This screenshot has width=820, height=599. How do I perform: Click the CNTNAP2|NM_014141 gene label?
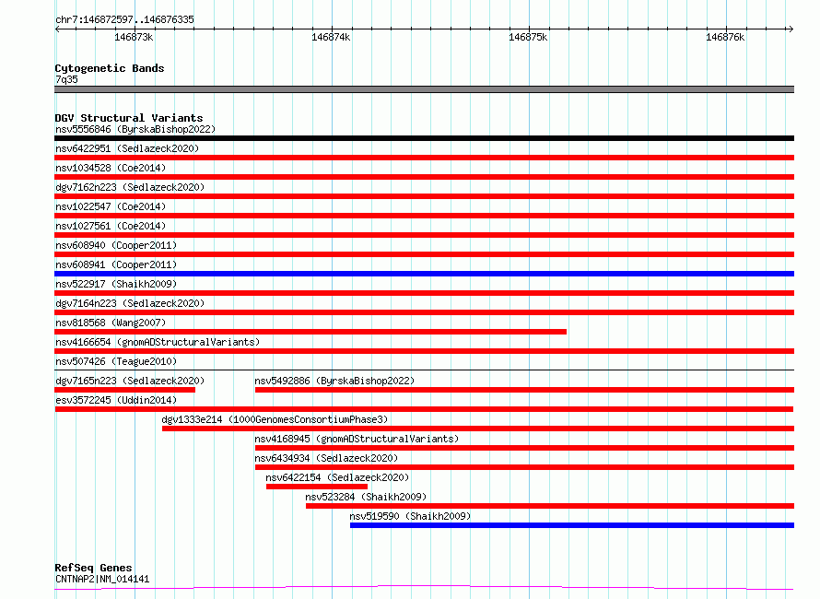pos(102,579)
